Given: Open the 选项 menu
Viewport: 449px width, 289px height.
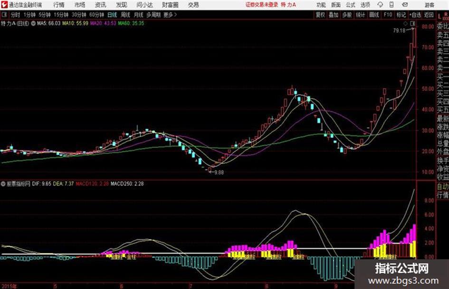Looking at the screenshot, I should click(x=365, y=5).
